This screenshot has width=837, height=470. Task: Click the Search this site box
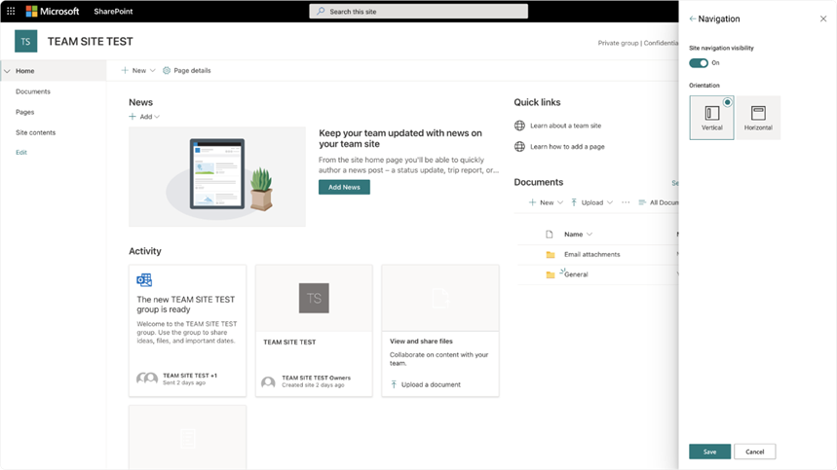419,12
